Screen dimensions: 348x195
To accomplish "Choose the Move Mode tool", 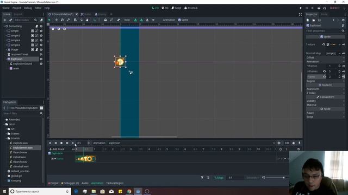I will tap(57, 20).
